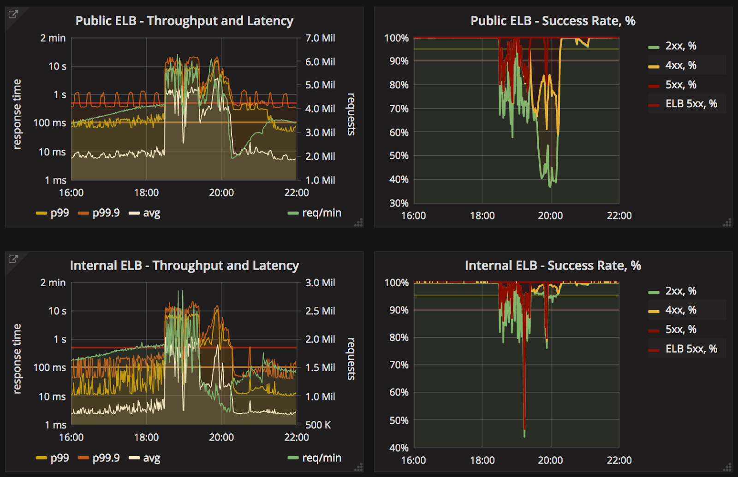Click resize handle of Internal ELB Success Rate panel
This screenshot has width=738, height=477.
727,467
